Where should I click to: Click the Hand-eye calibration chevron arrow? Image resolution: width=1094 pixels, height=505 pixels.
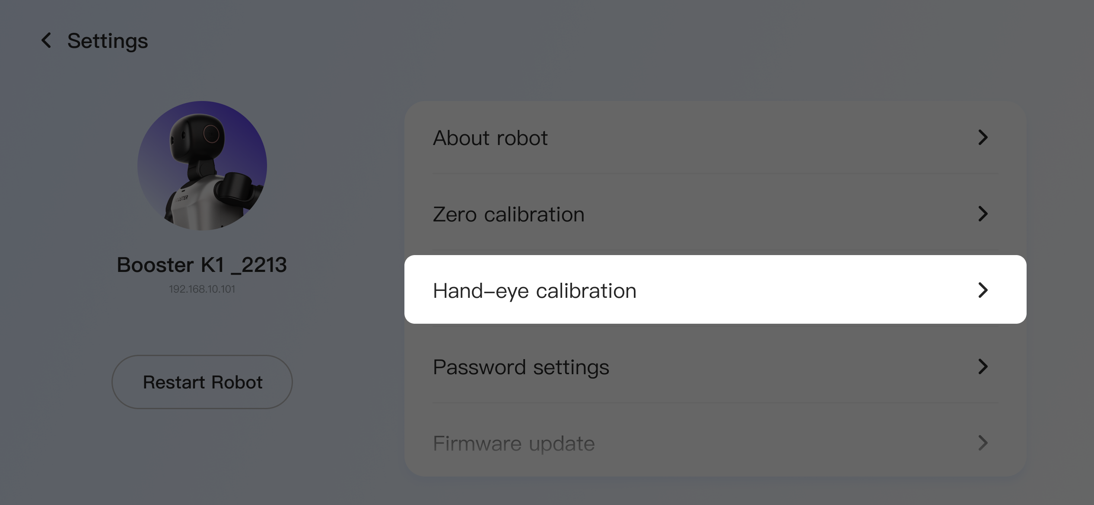(x=983, y=290)
